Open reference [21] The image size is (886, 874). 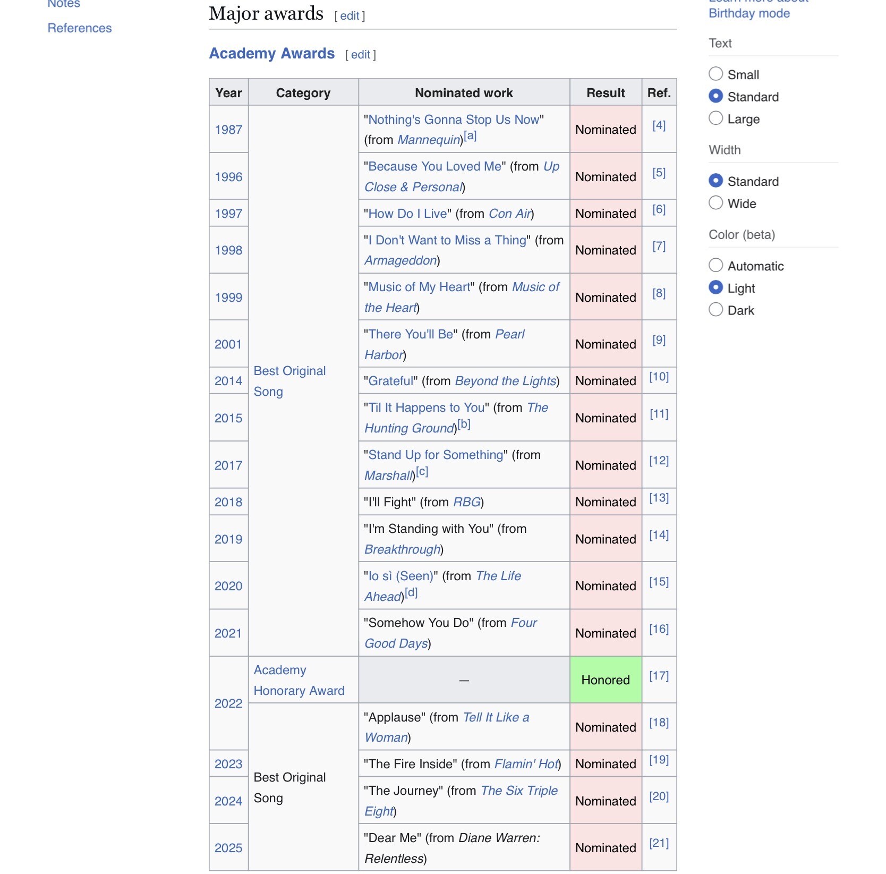pyautogui.click(x=659, y=843)
